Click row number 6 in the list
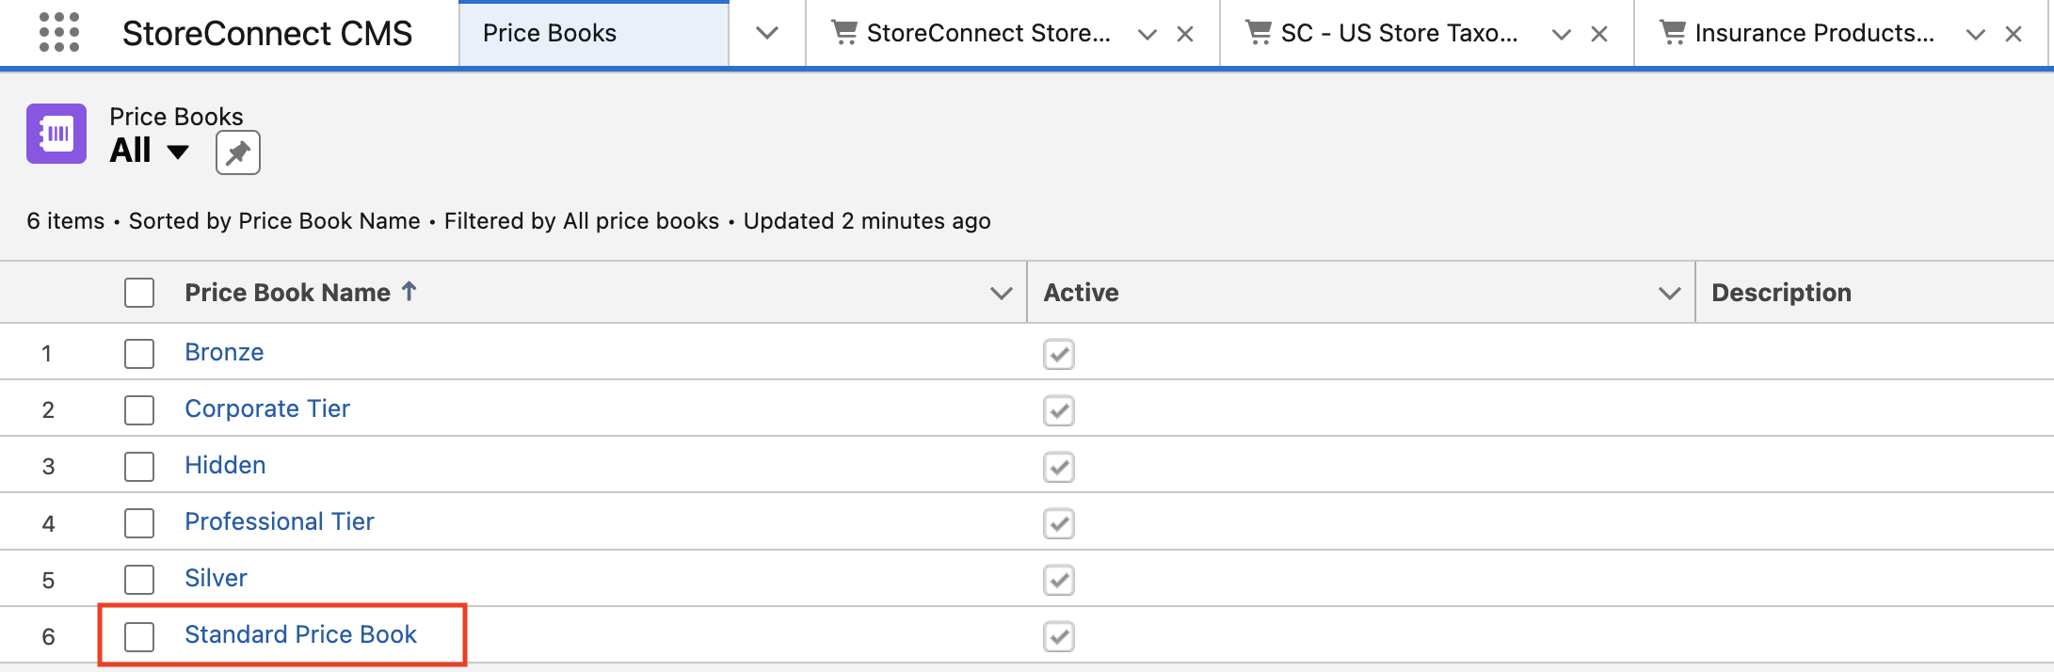2054x672 pixels. click(x=48, y=636)
